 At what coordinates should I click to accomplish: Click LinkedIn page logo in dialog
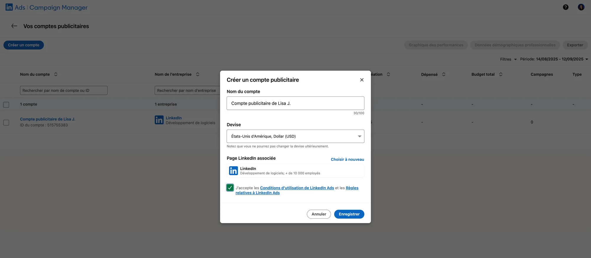(233, 171)
